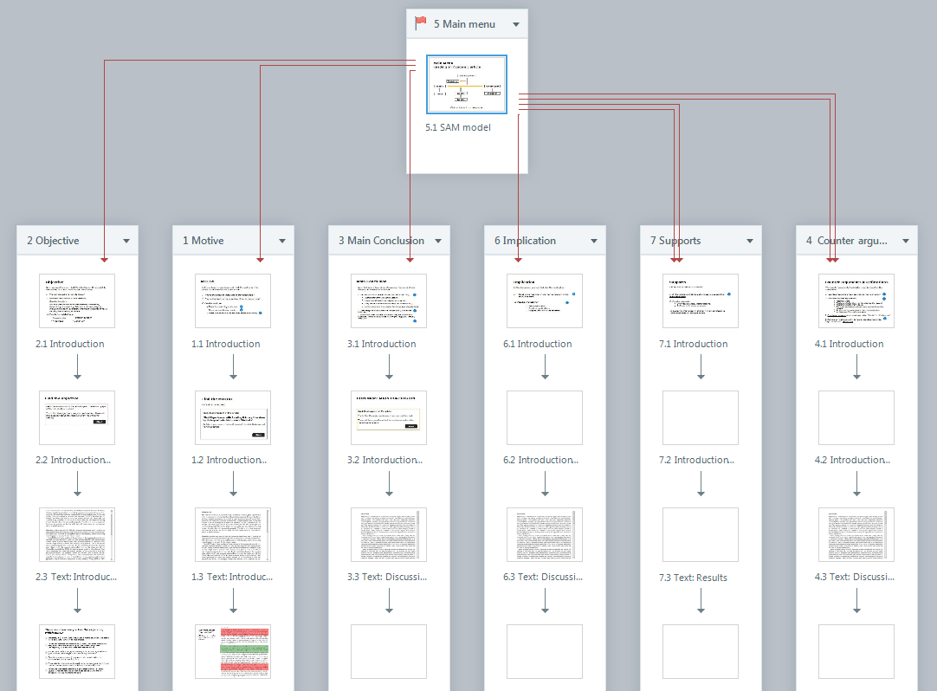
Task: Select the 6.3 Text: Discussion slide thumbnail
Action: pos(545,534)
